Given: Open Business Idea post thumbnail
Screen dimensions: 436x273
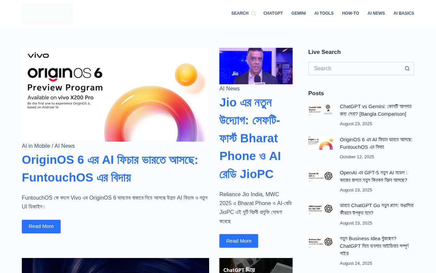Looking at the screenshot, I should (321, 242).
